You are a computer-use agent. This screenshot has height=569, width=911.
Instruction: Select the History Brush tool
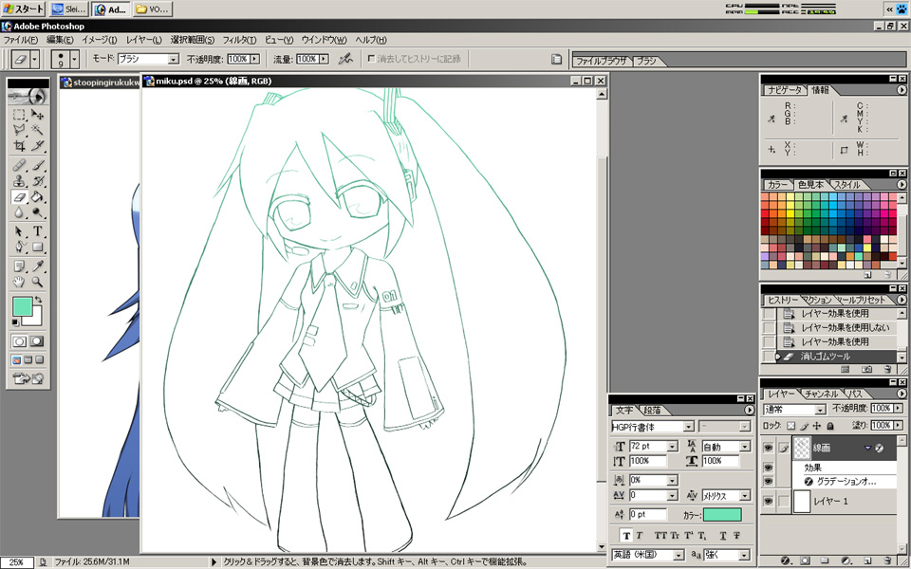point(37,182)
